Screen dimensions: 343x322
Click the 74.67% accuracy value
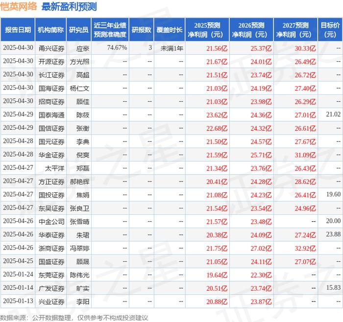117,47
